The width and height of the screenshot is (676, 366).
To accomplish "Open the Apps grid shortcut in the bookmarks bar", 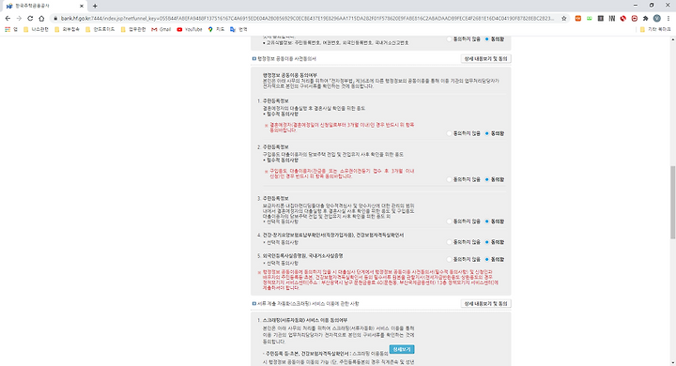I will point(10,30).
